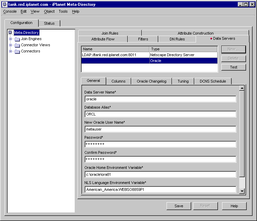Switch to the Columns sub-tab

point(119,81)
